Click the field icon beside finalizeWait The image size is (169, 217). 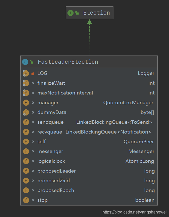click(26, 83)
